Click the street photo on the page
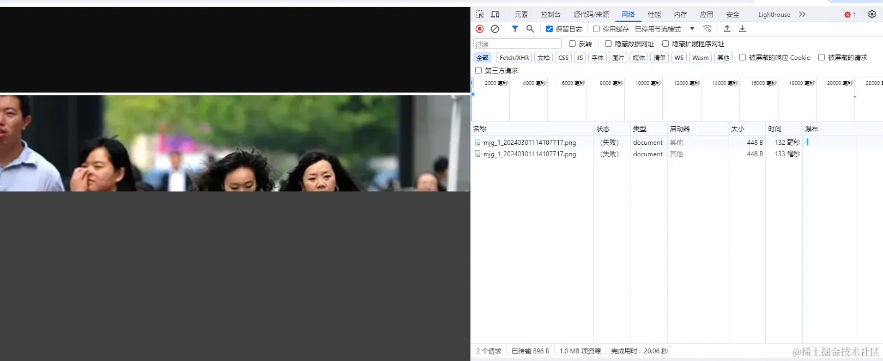The image size is (883, 361). (235, 143)
